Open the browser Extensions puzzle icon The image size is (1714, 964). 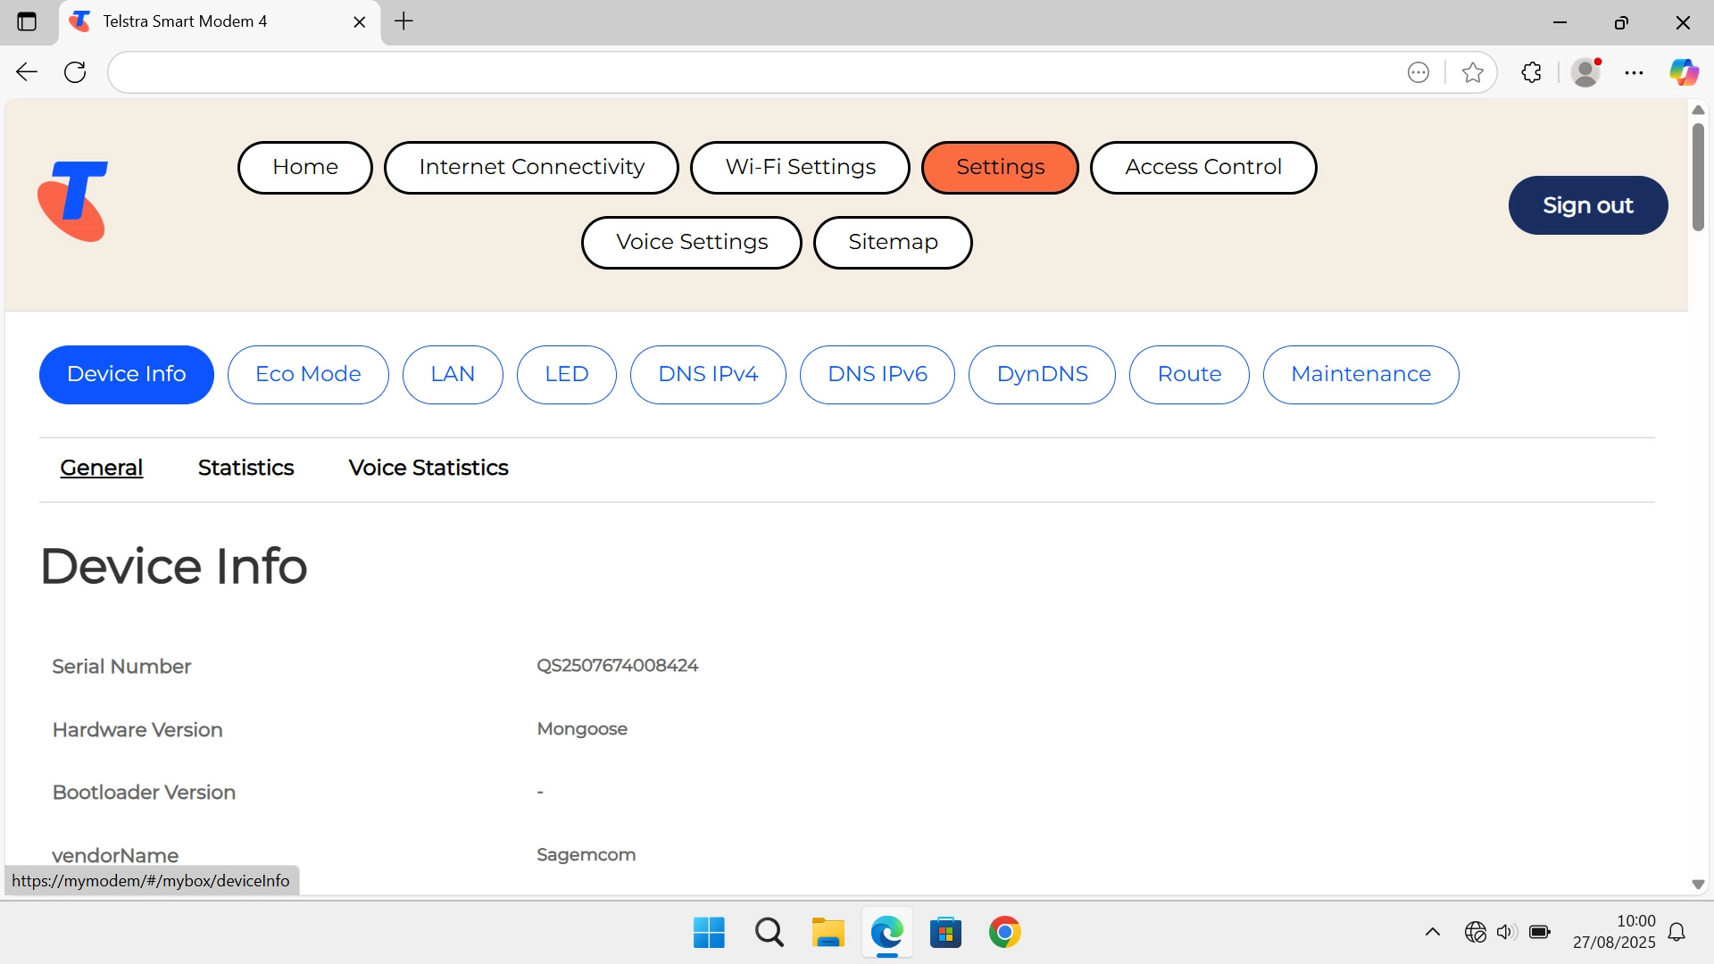click(1532, 72)
